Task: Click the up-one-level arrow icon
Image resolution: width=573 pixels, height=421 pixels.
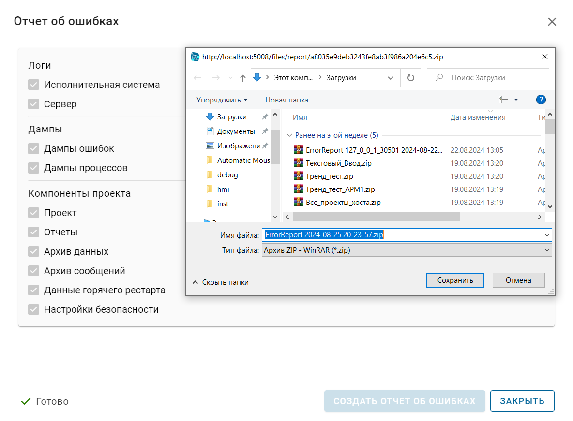Action: pos(243,78)
